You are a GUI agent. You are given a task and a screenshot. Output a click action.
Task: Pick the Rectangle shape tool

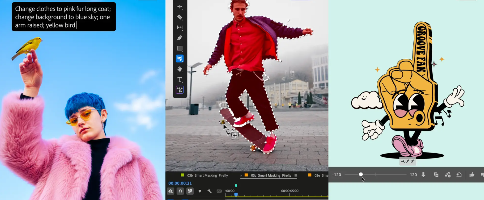pyautogui.click(x=180, y=48)
